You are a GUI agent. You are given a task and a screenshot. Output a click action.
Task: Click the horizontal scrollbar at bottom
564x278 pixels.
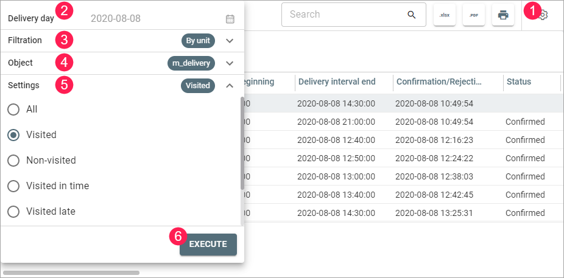tap(71, 273)
